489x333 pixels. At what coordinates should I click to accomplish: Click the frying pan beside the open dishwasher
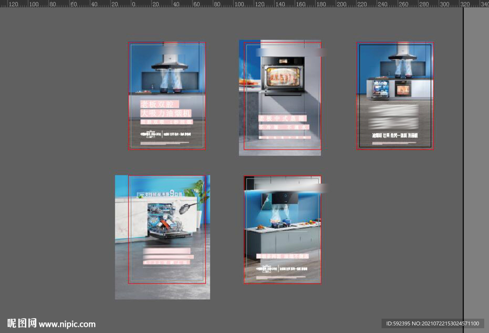187,207
